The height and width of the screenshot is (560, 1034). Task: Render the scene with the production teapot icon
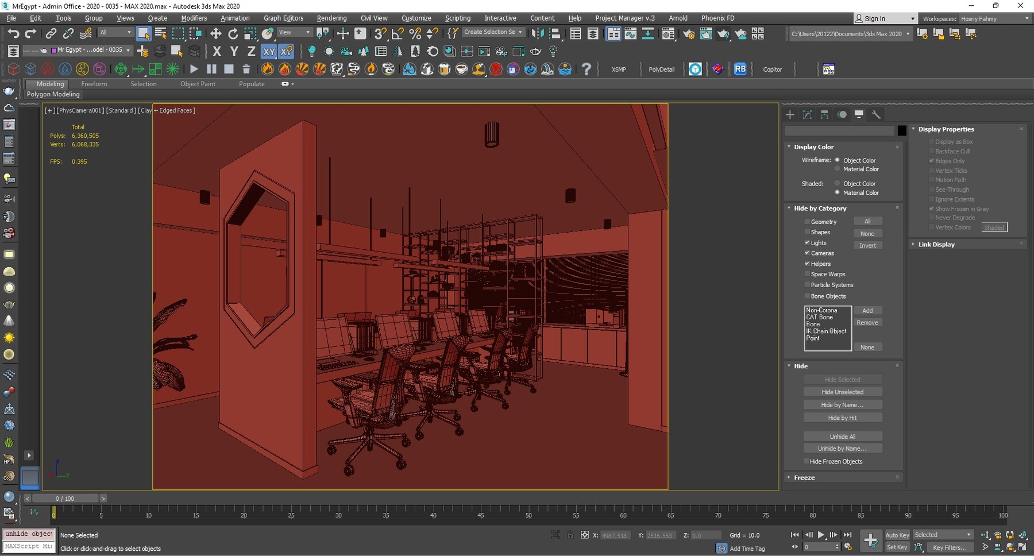click(723, 34)
